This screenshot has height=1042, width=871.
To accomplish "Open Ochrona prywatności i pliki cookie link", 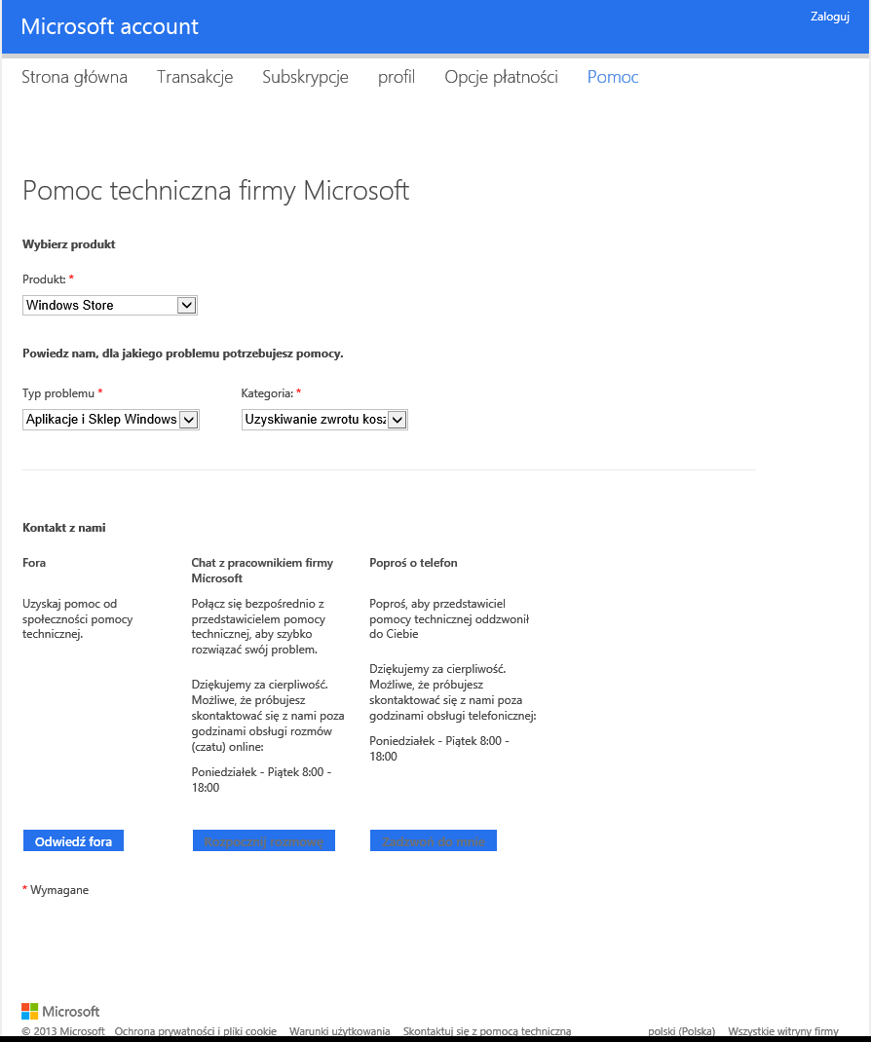I will pos(196,1031).
